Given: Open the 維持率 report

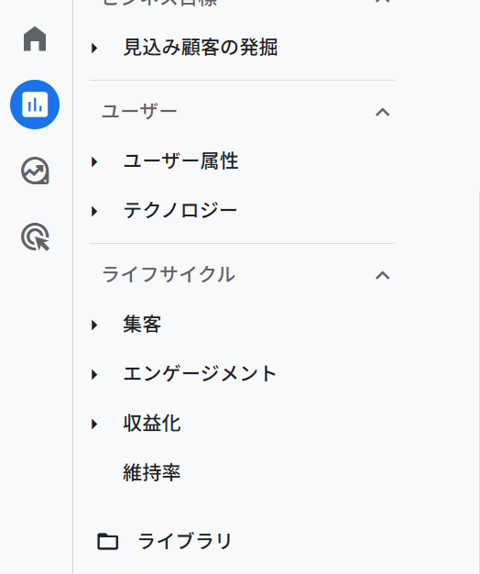Looking at the screenshot, I should point(152,472).
